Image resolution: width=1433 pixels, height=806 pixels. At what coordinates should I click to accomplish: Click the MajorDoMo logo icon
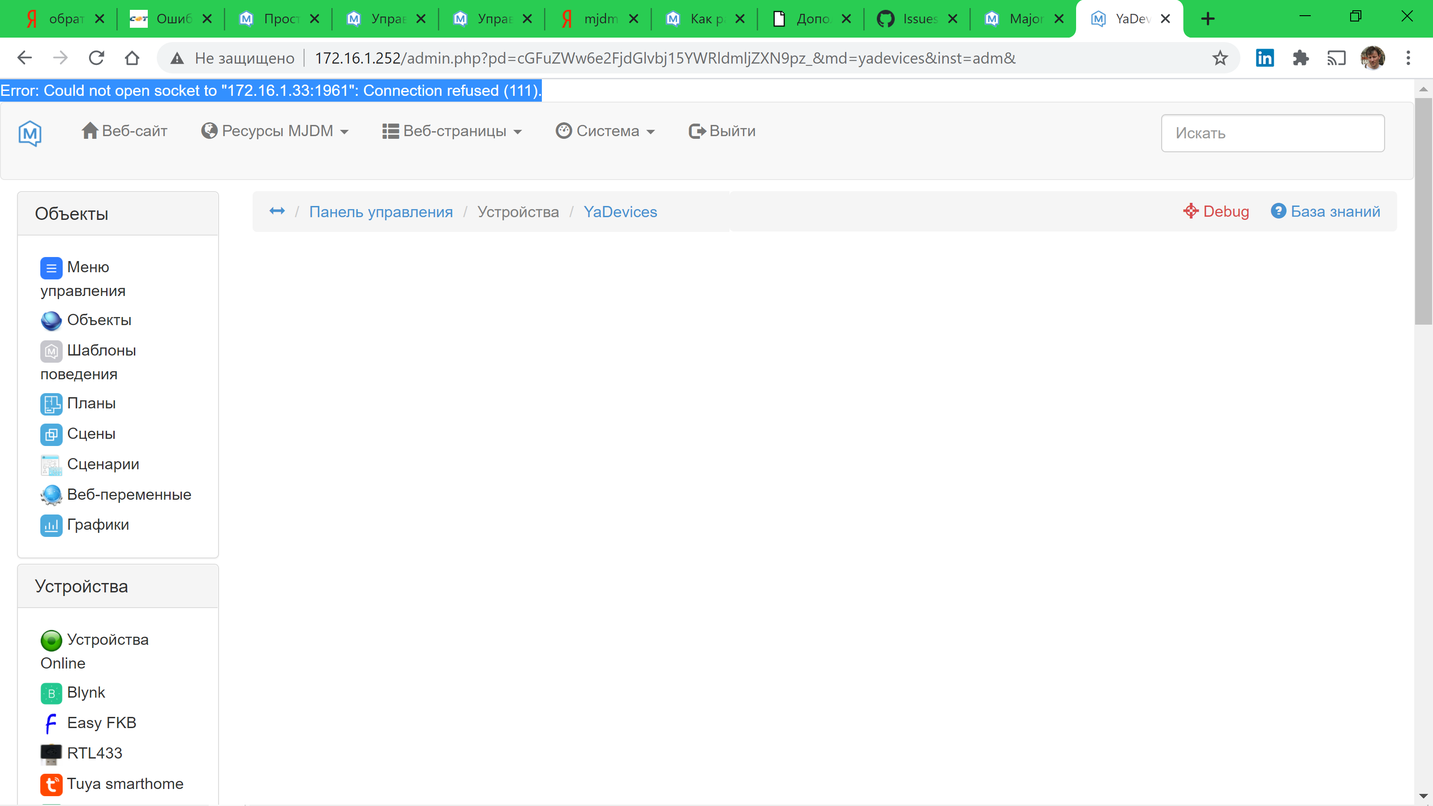(30, 133)
